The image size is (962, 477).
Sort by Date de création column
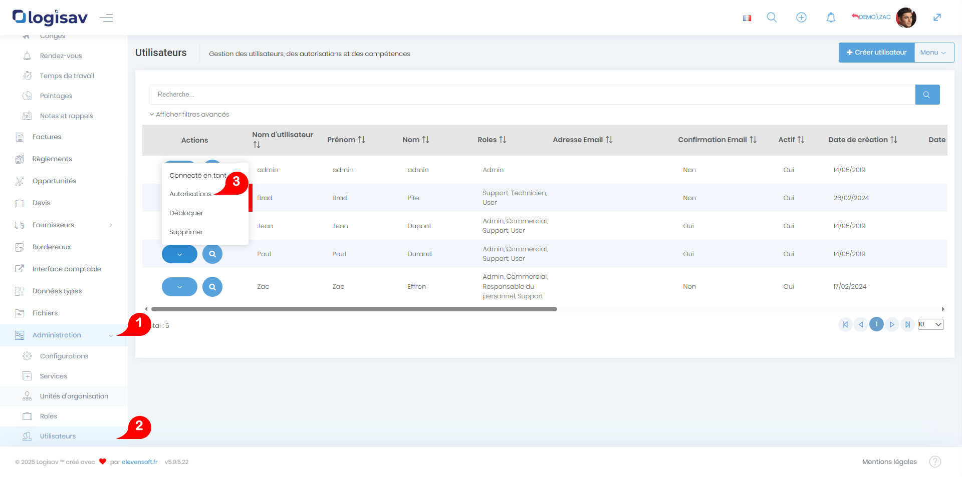862,140
